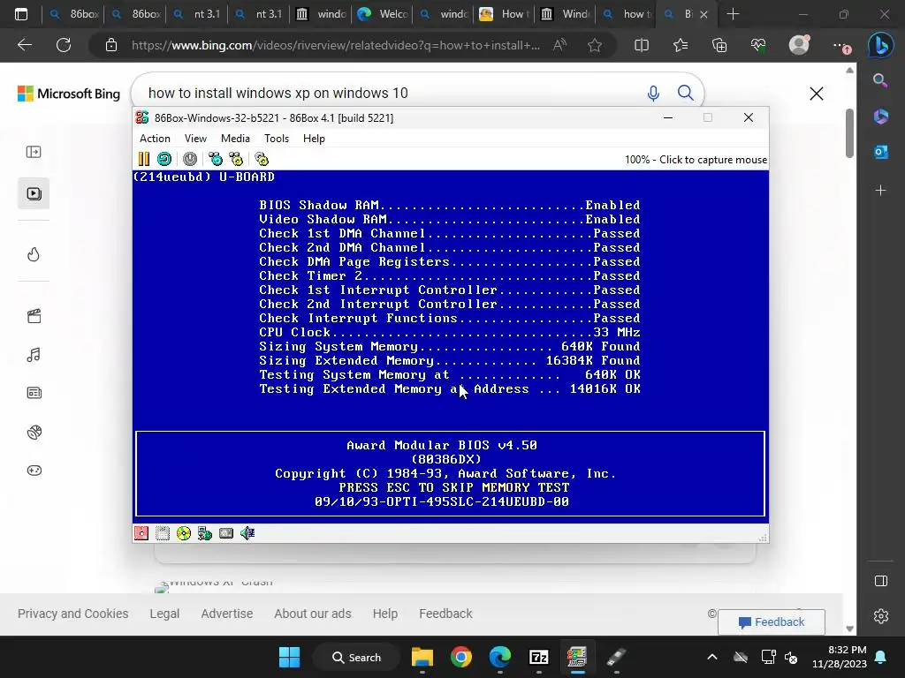Image resolution: width=905 pixels, height=678 pixels.
Task: Open Bing Copilot button in Edge toolbar
Action: click(x=881, y=46)
